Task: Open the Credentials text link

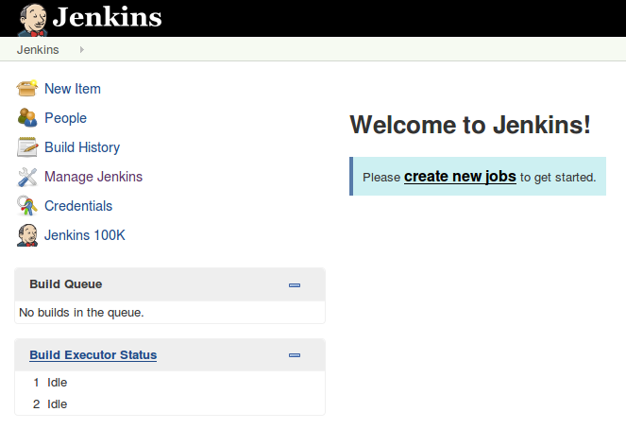Action: click(x=78, y=206)
